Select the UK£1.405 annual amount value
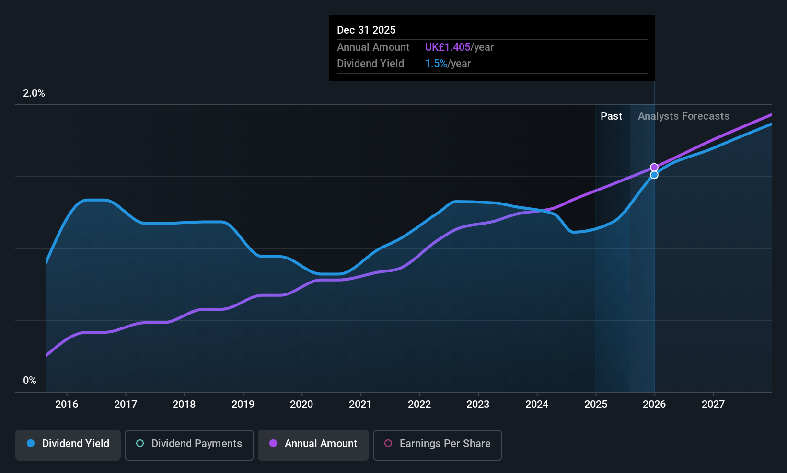 pos(448,47)
